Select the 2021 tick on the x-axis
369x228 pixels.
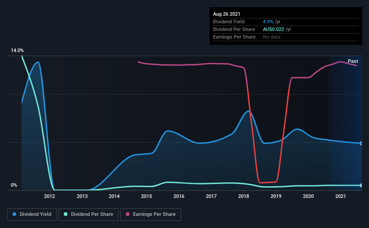pyautogui.click(x=341, y=196)
